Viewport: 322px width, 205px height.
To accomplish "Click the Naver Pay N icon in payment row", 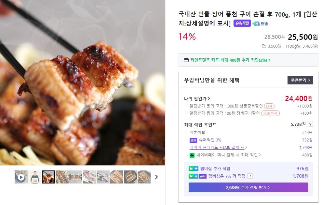I will coord(192,155).
